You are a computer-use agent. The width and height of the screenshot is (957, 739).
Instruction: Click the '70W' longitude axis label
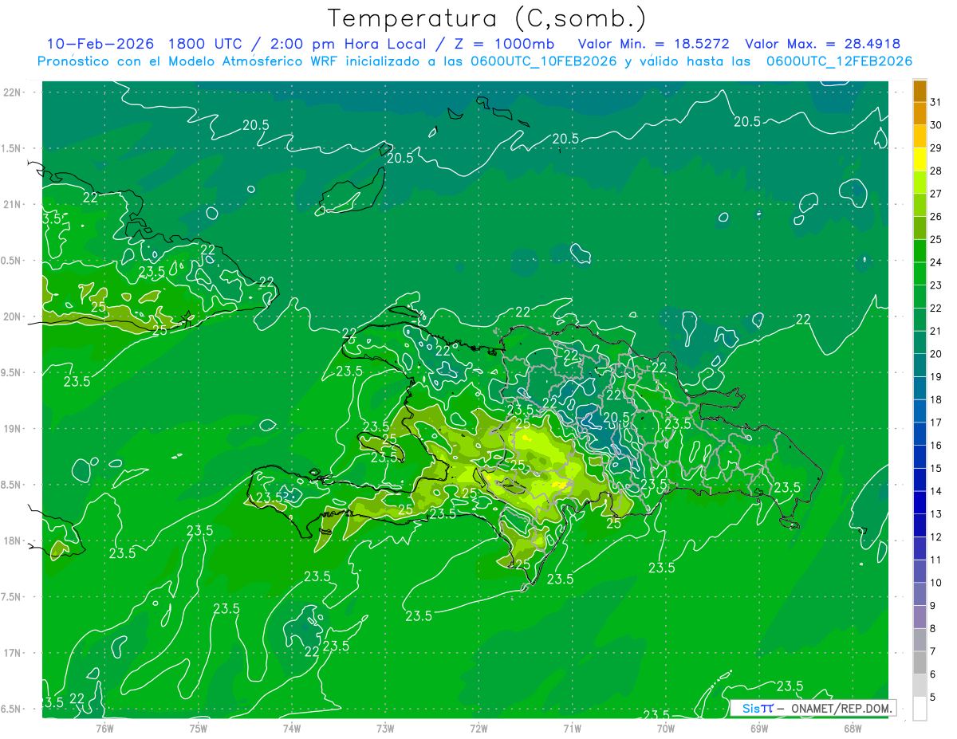[666, 728]
